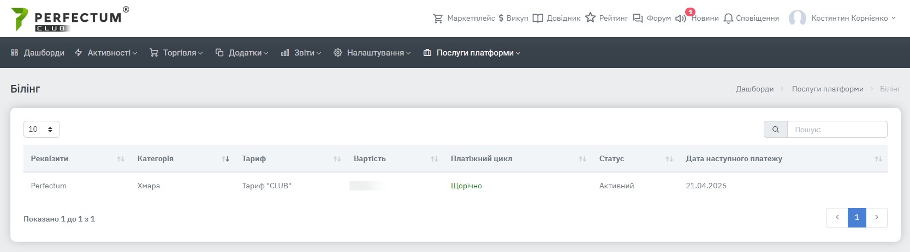Click the search magnifier icon
The height and width of the screenshot is (252, 910).
tap(775, 130)
